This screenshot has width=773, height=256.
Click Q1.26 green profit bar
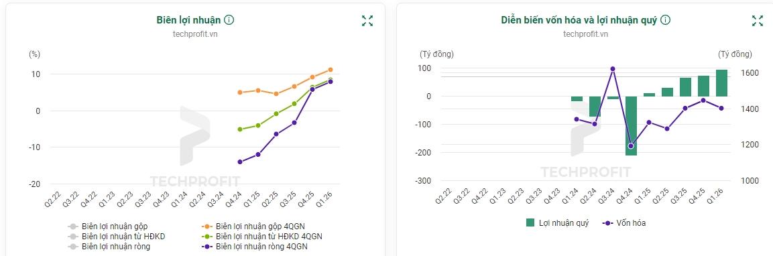(721, 83)
